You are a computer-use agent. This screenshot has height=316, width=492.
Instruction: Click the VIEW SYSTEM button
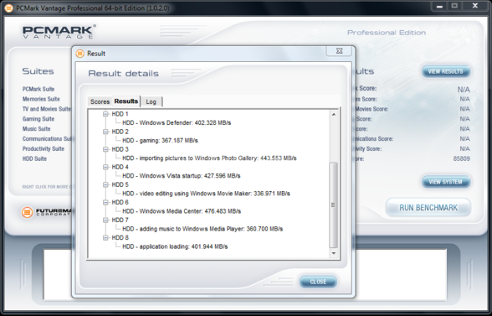[445, 182]
